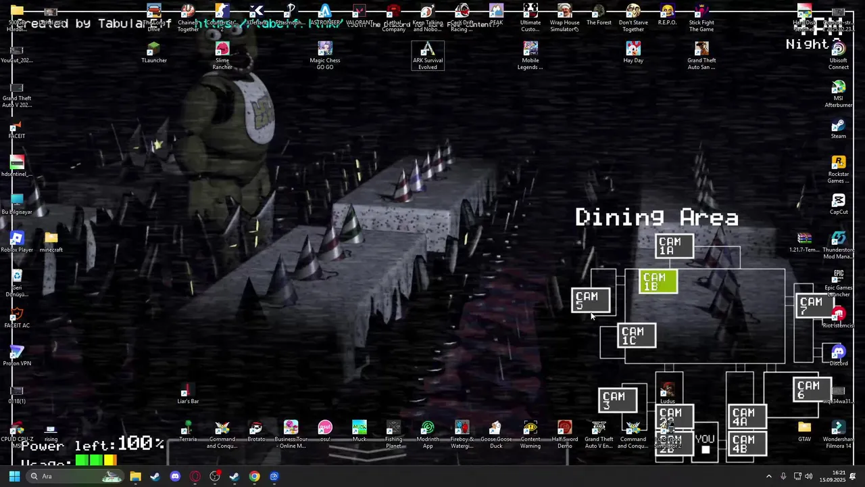This screenshot has height=487, width=865.
Task: Click the Ara search box on taskbar
Action: pos(76,476)
